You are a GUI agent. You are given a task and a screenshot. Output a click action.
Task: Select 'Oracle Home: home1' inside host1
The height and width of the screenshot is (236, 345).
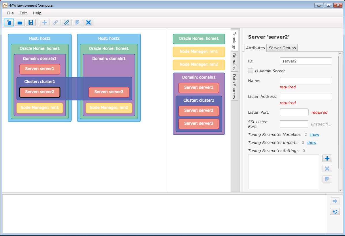(39, 49)
